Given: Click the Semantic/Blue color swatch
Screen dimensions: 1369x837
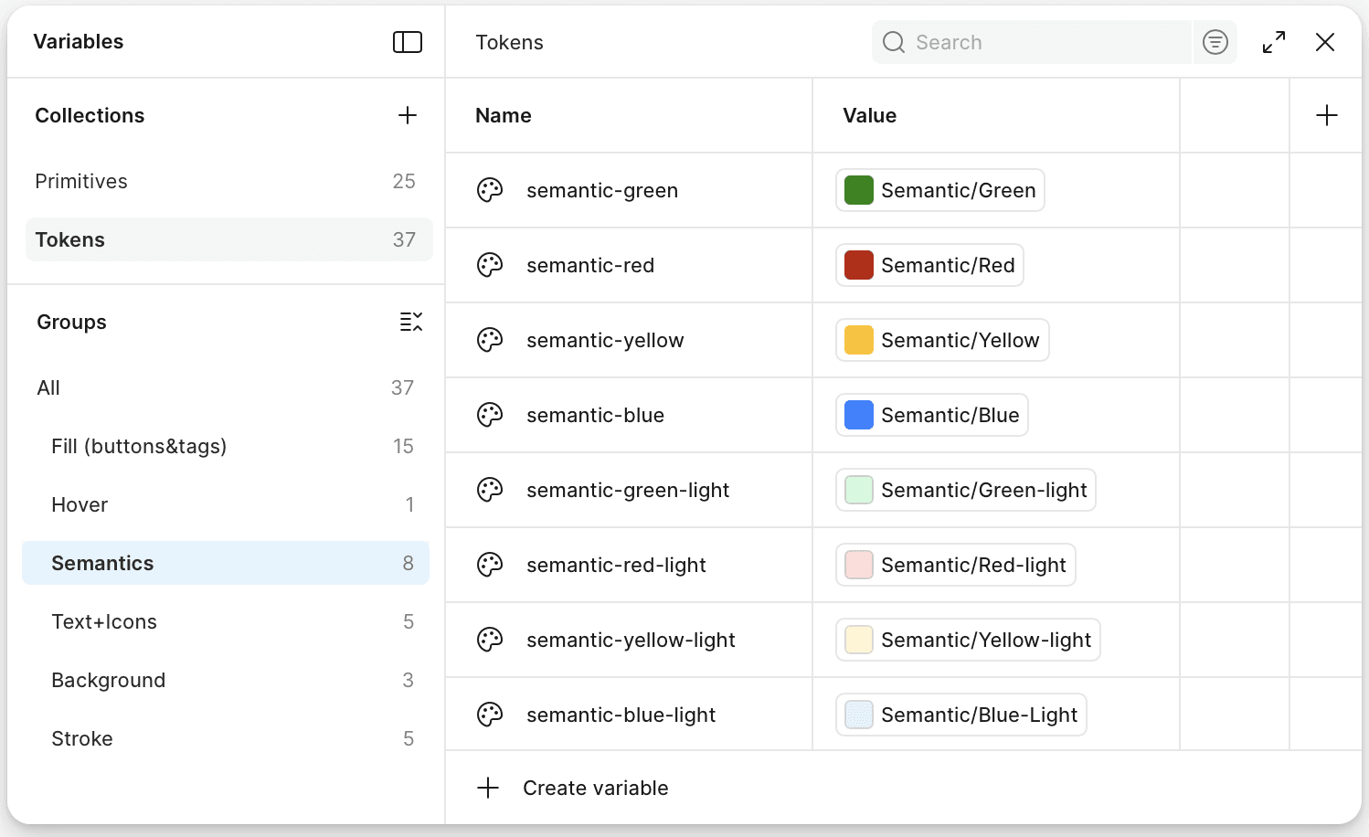Looking at the screenshot, I should point(859,415).
